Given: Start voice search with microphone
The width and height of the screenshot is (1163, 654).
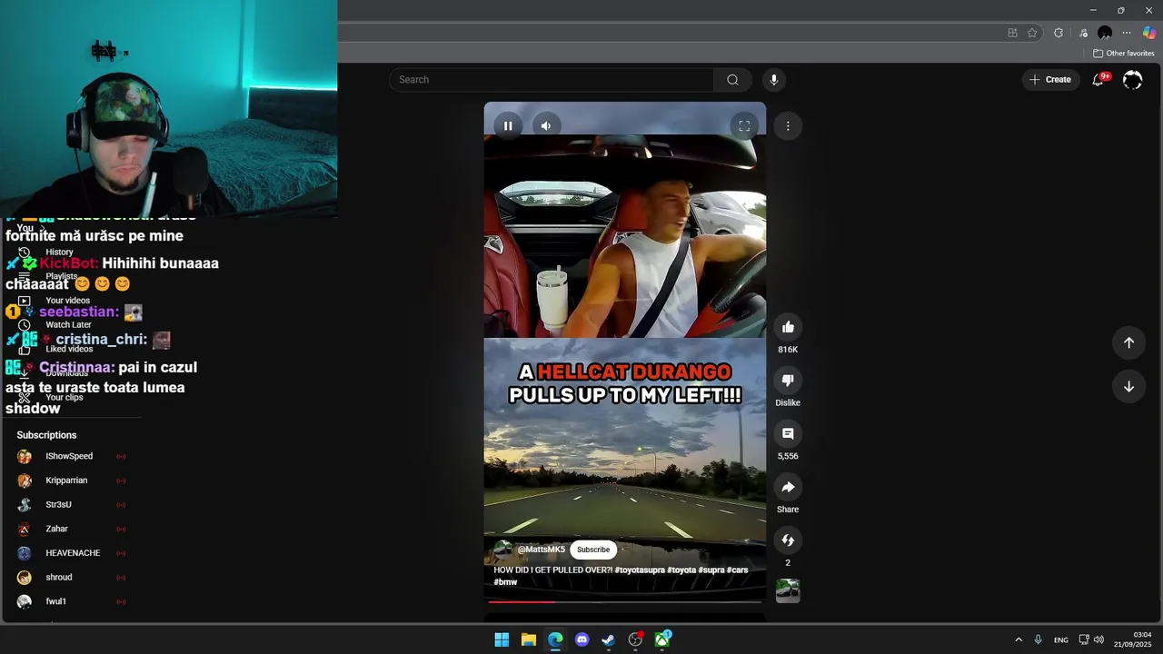Looking at the screenshot, I should 774,80.
